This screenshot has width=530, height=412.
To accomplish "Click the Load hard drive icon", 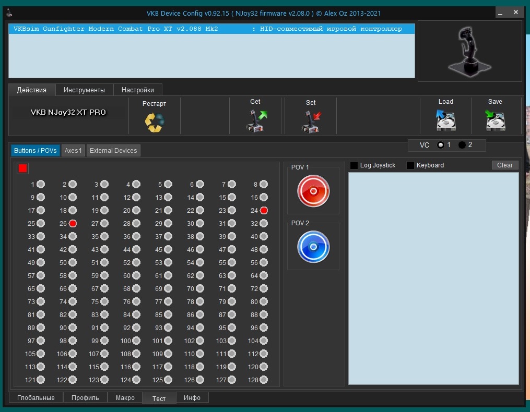I will [x=445, y=120].
